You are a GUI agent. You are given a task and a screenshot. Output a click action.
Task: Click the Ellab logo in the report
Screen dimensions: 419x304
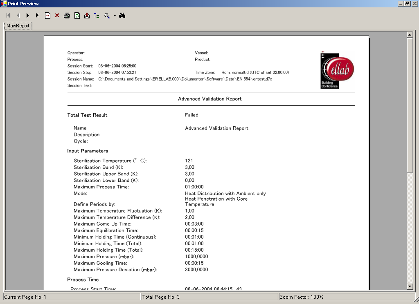point(337,69)
